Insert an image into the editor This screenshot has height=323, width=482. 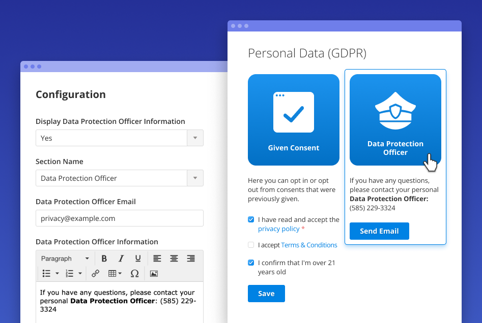154,273
